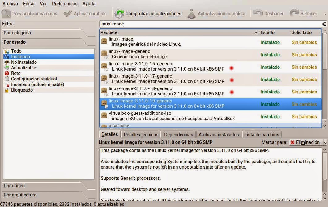This screenshot has height=207, width=328.
Task: Select the Instalado state filter
Action: (x=49, y=57)
